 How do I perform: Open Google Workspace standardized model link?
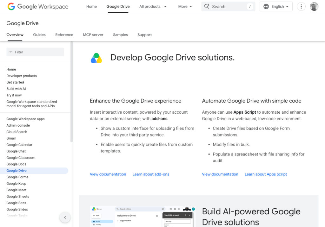(x=32, y=104)
